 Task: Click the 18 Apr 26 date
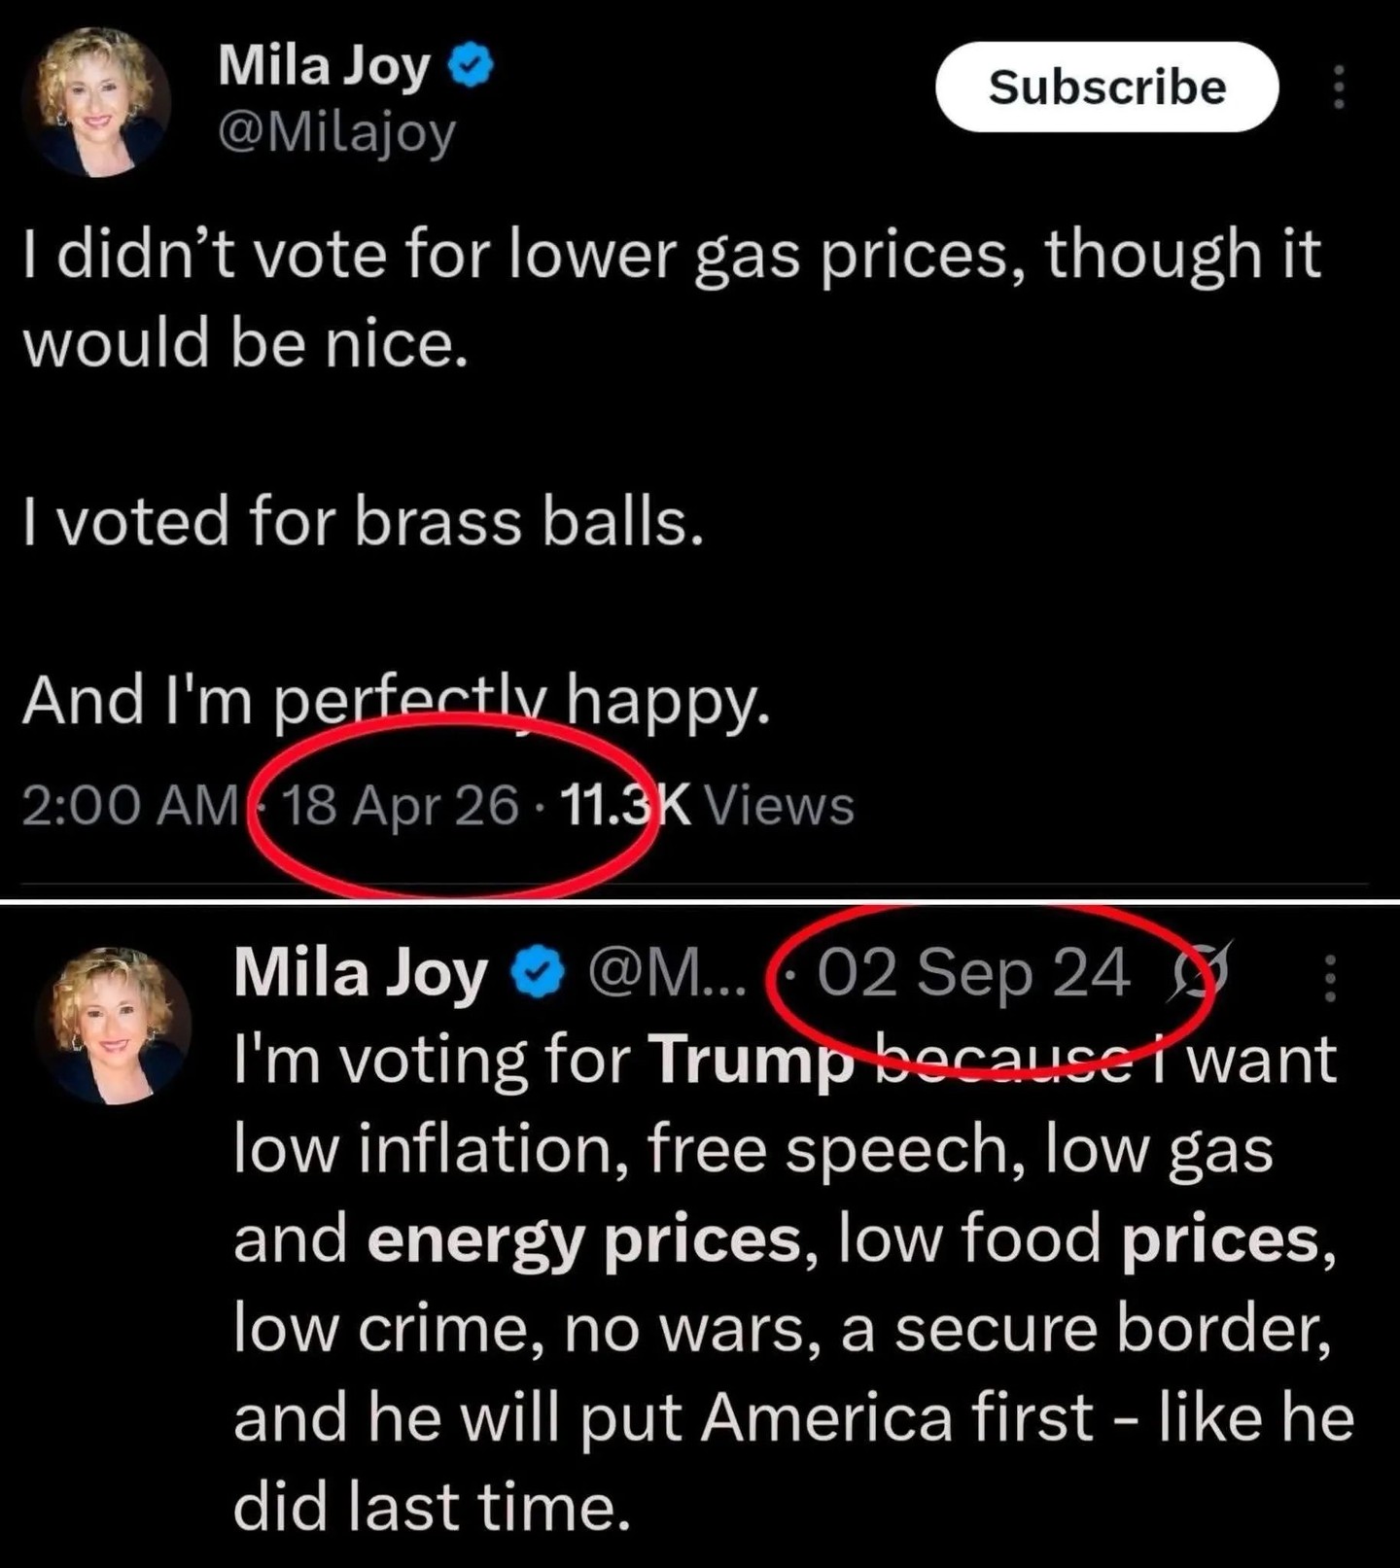(400, 805)
